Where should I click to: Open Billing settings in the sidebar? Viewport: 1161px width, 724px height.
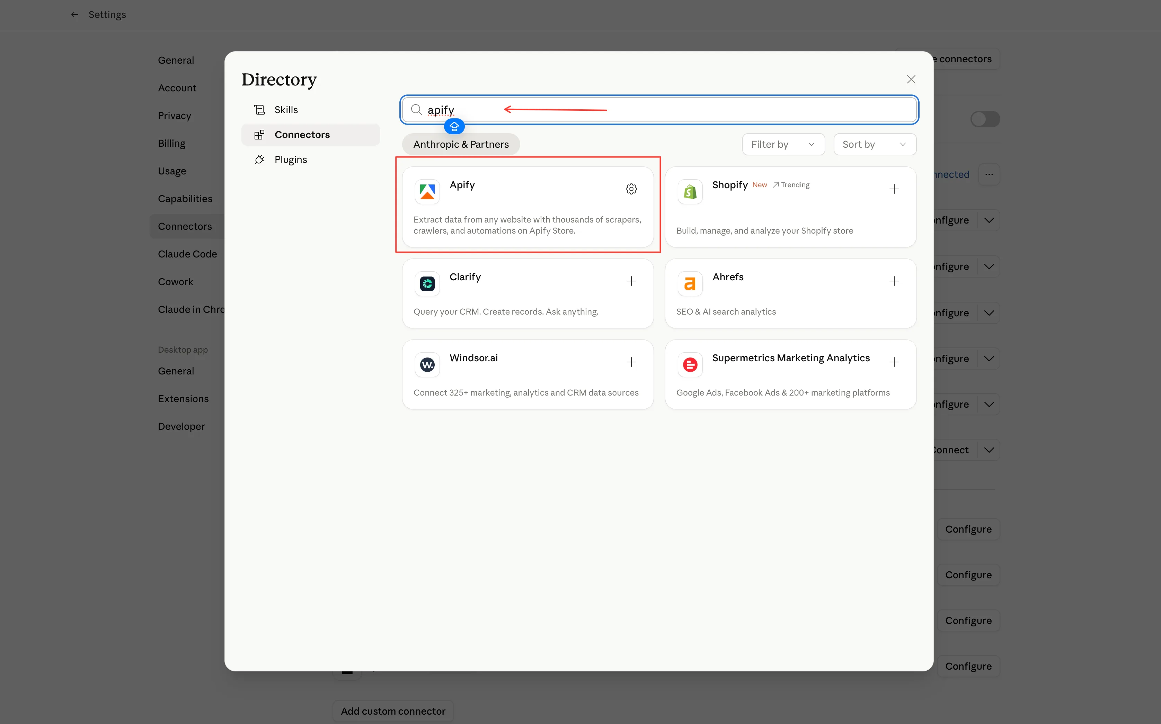coord(171,144)
